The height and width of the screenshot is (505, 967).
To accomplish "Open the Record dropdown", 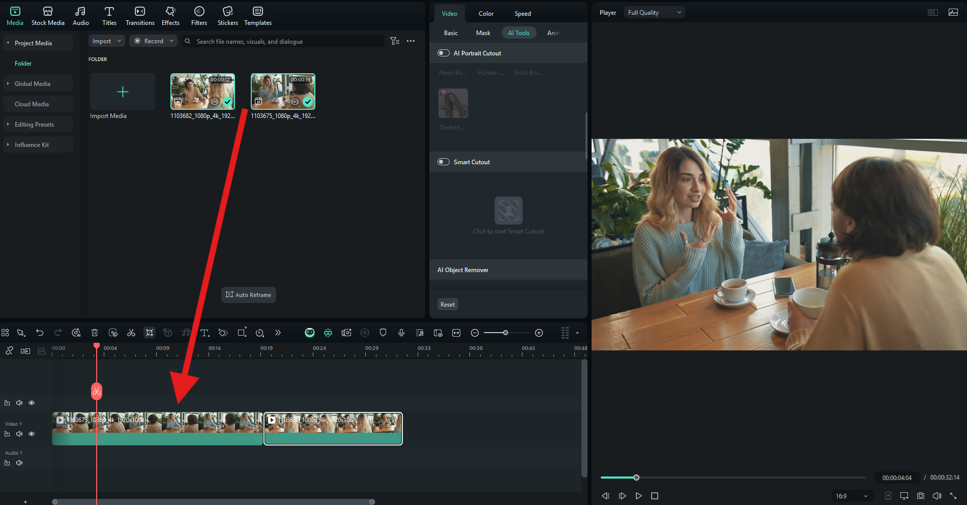I will (153, 41).
